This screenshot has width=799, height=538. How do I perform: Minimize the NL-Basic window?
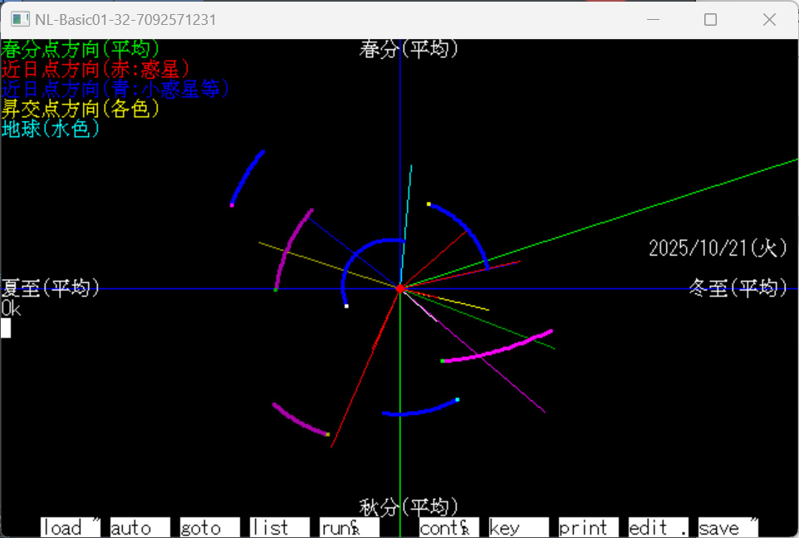point(653,19)
